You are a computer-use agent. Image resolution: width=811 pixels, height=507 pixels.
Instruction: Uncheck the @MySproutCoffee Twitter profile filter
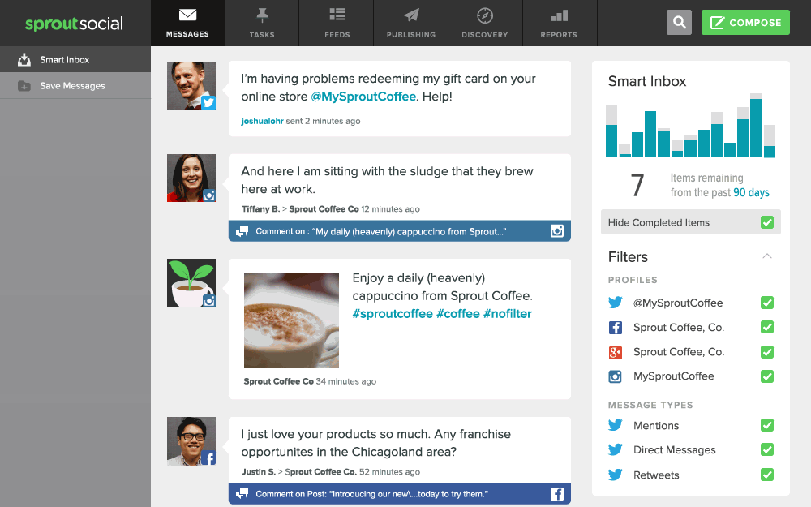point(767,303)
